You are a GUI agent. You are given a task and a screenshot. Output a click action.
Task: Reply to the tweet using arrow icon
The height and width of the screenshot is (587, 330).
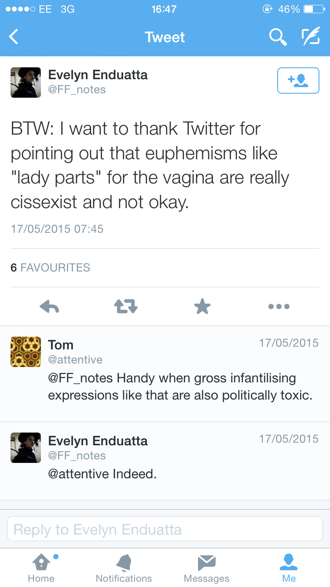(x=49, y=306)
